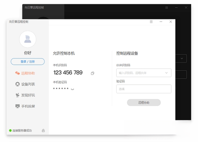Screen dimensions: 198x142
Task: Click the user avatar picture
Action: (28, 39)
